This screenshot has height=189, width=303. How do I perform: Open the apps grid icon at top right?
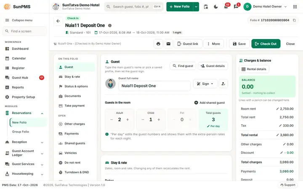point(295,7)
